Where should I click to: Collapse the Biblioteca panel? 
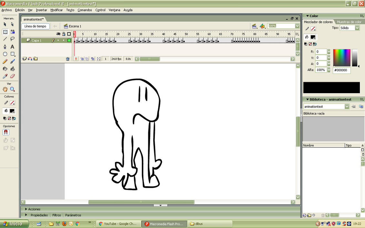pyautogui.click(x=308, y=99)
